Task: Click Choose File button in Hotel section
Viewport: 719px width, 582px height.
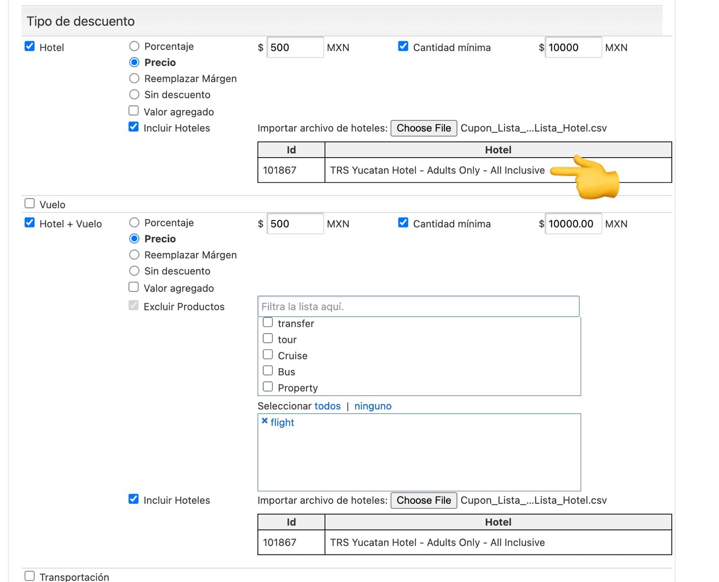Action: [424, 128]
